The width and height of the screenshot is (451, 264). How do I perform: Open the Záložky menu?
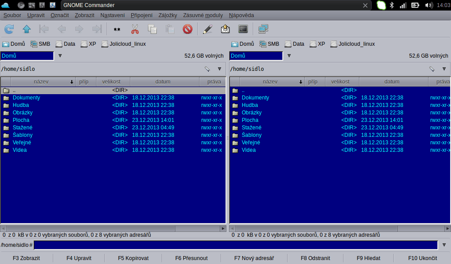pyautogui.click(x=167, y=15)
